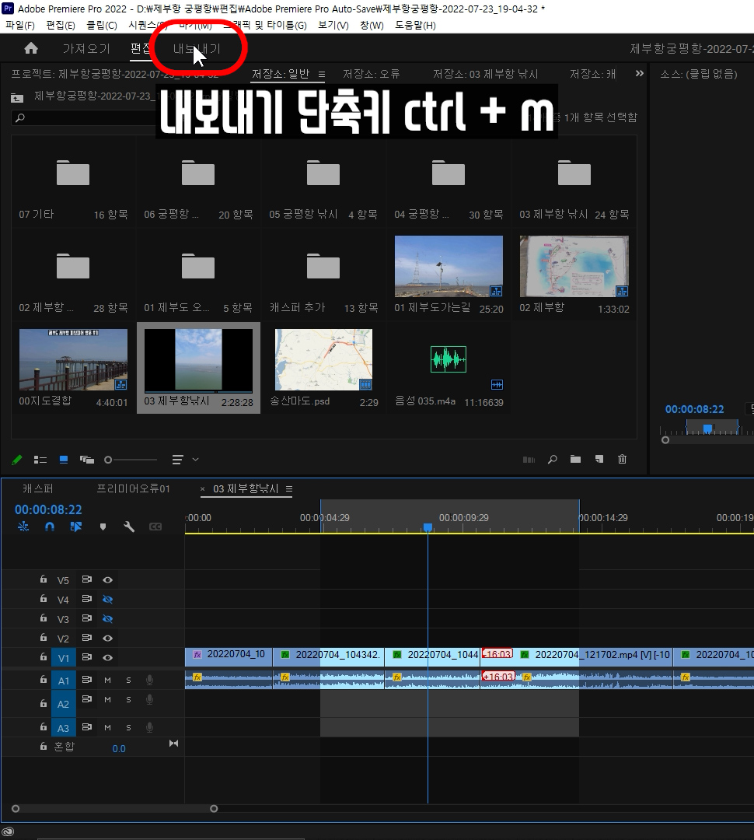Open the 도움말(H) menu
This screenshot has height=840, width=754.
tap(415, 25)
